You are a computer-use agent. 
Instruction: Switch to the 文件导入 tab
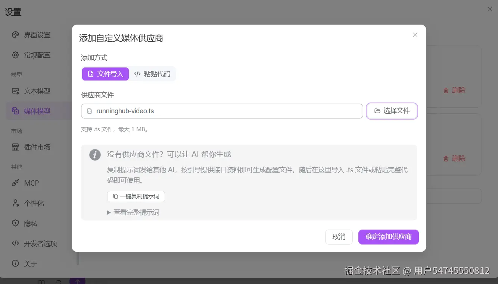(105, 74)
